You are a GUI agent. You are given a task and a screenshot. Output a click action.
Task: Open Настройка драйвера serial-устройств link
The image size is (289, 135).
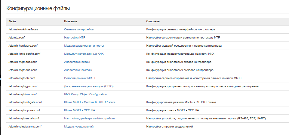click(x=89, y=118)
